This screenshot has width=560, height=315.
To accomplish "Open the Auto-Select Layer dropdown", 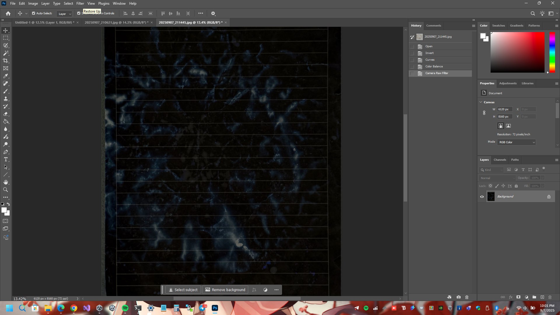I will click(x=64, y=14).
